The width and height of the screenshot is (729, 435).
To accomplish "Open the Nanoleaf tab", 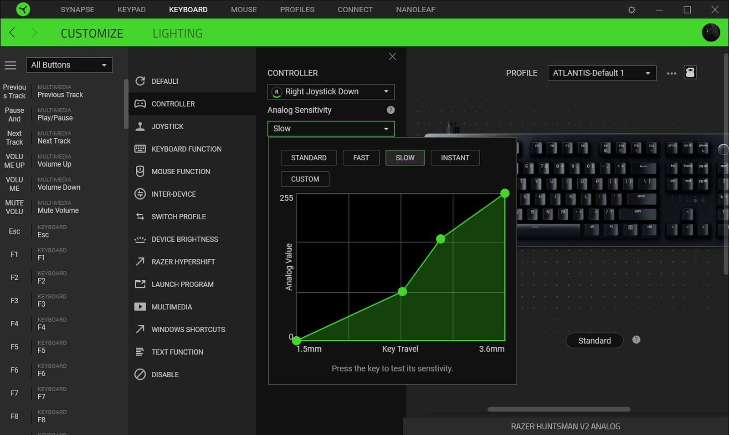I will 416,10.
